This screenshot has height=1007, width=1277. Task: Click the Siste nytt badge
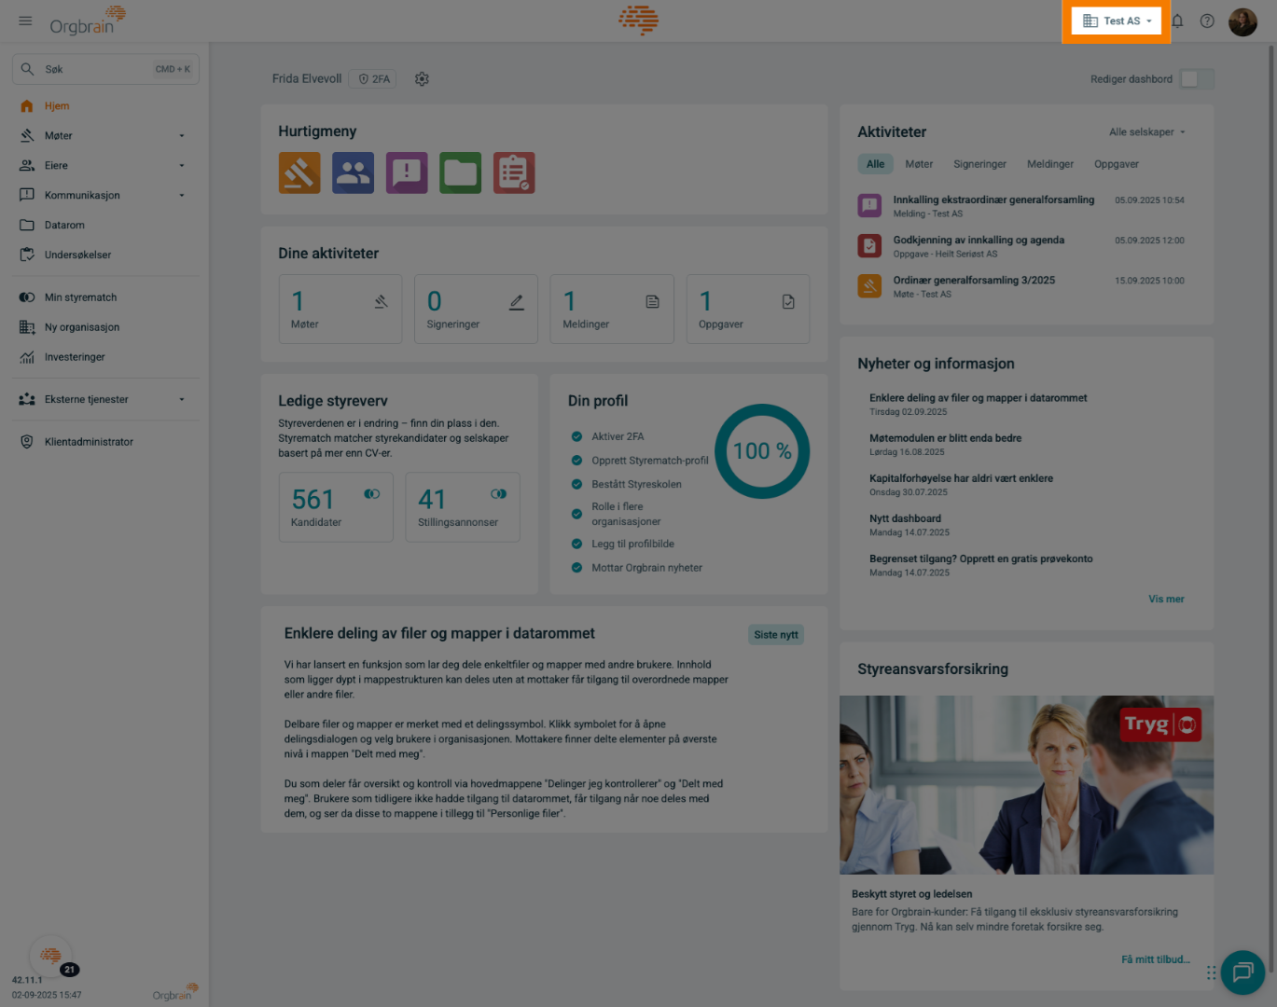click(776, 635)
